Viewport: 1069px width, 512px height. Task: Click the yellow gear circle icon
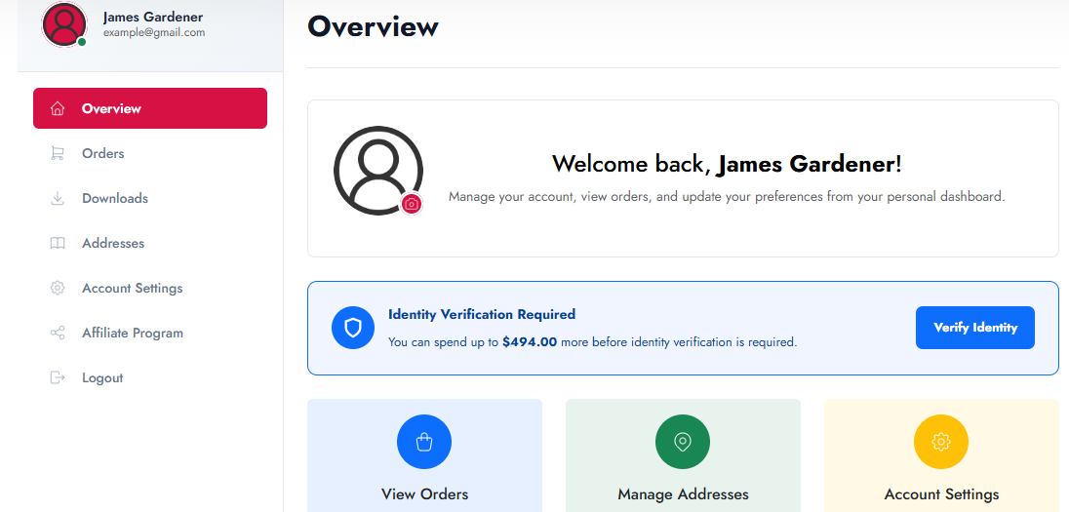[x=941, y=442]
